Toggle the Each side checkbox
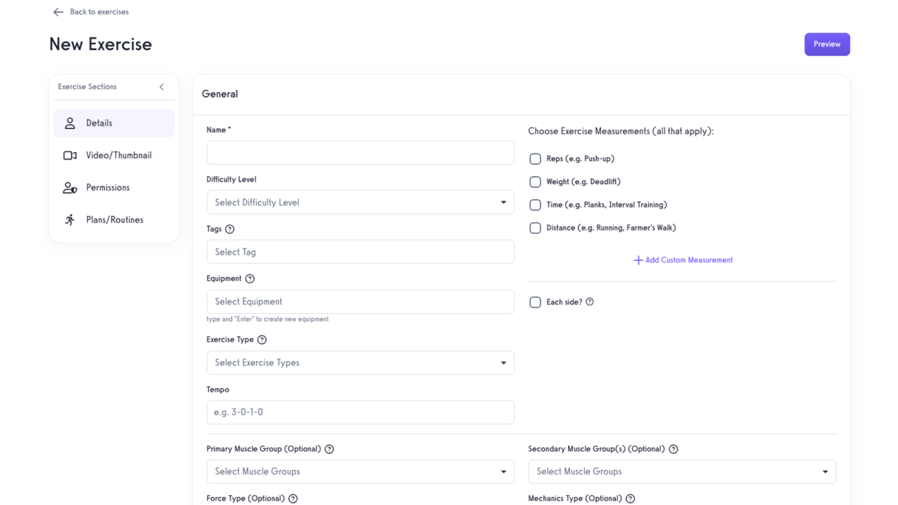This screenshot has height=505, width=898. click(x=535, y=302)
